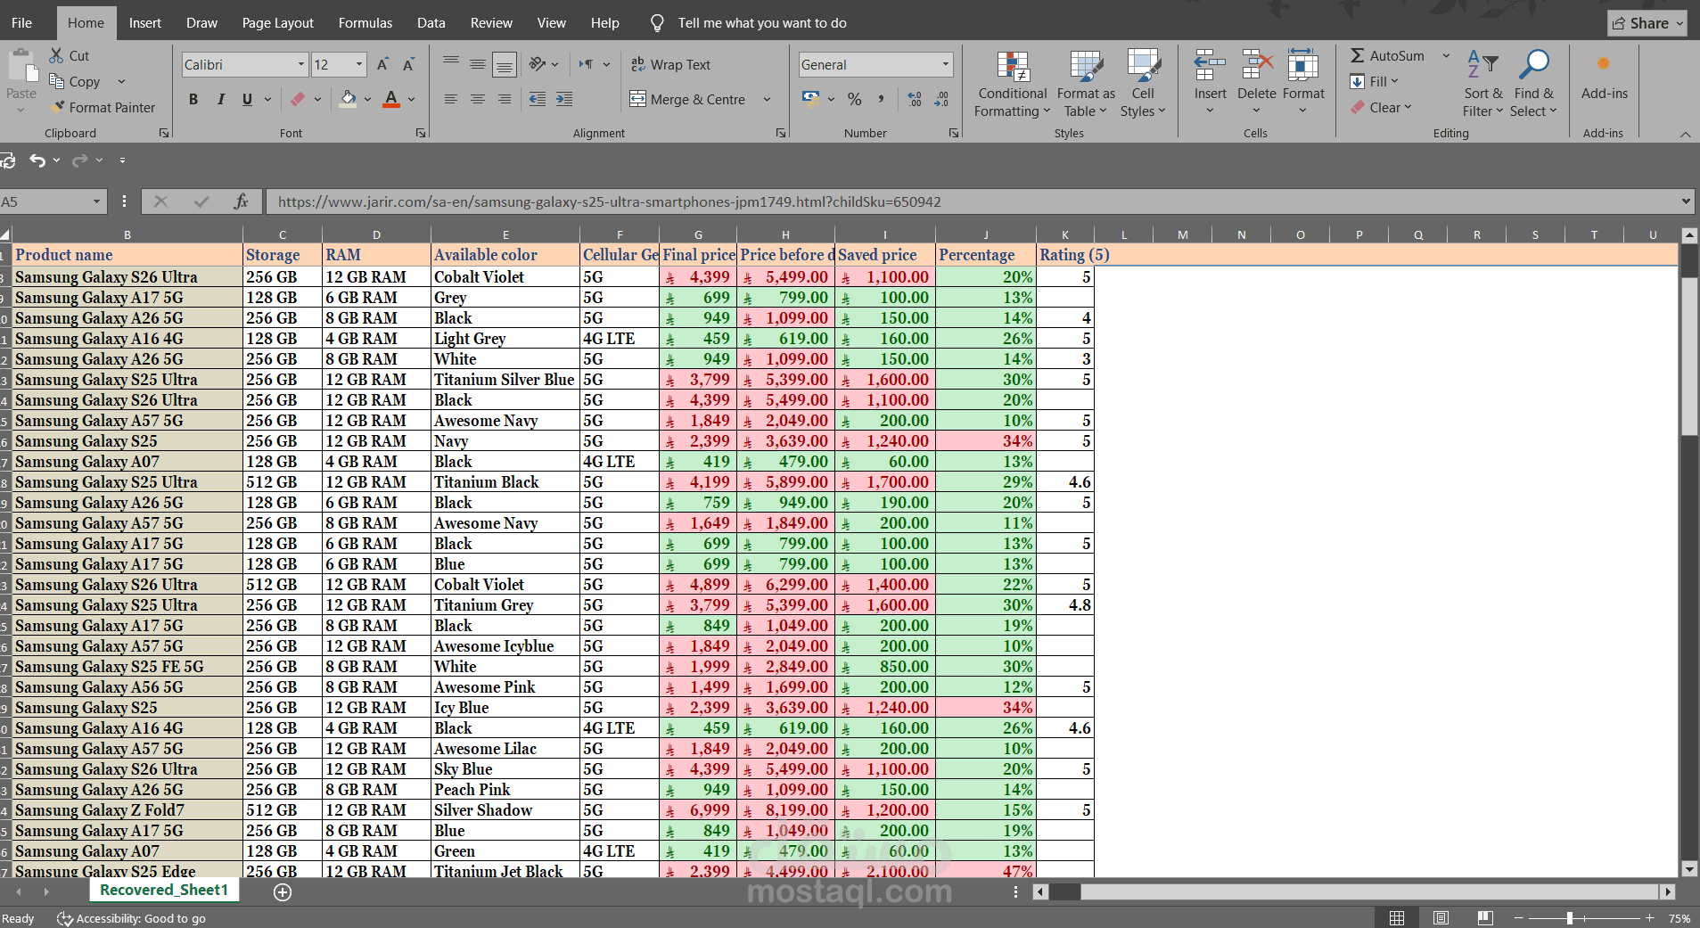Screen dimensions: 1700x928
Task: Switch to the Review tab
Action: click(x=491, y=23)
